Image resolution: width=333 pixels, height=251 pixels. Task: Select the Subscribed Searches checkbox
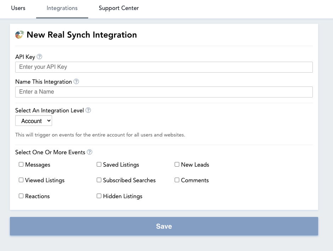pos(99,180)
